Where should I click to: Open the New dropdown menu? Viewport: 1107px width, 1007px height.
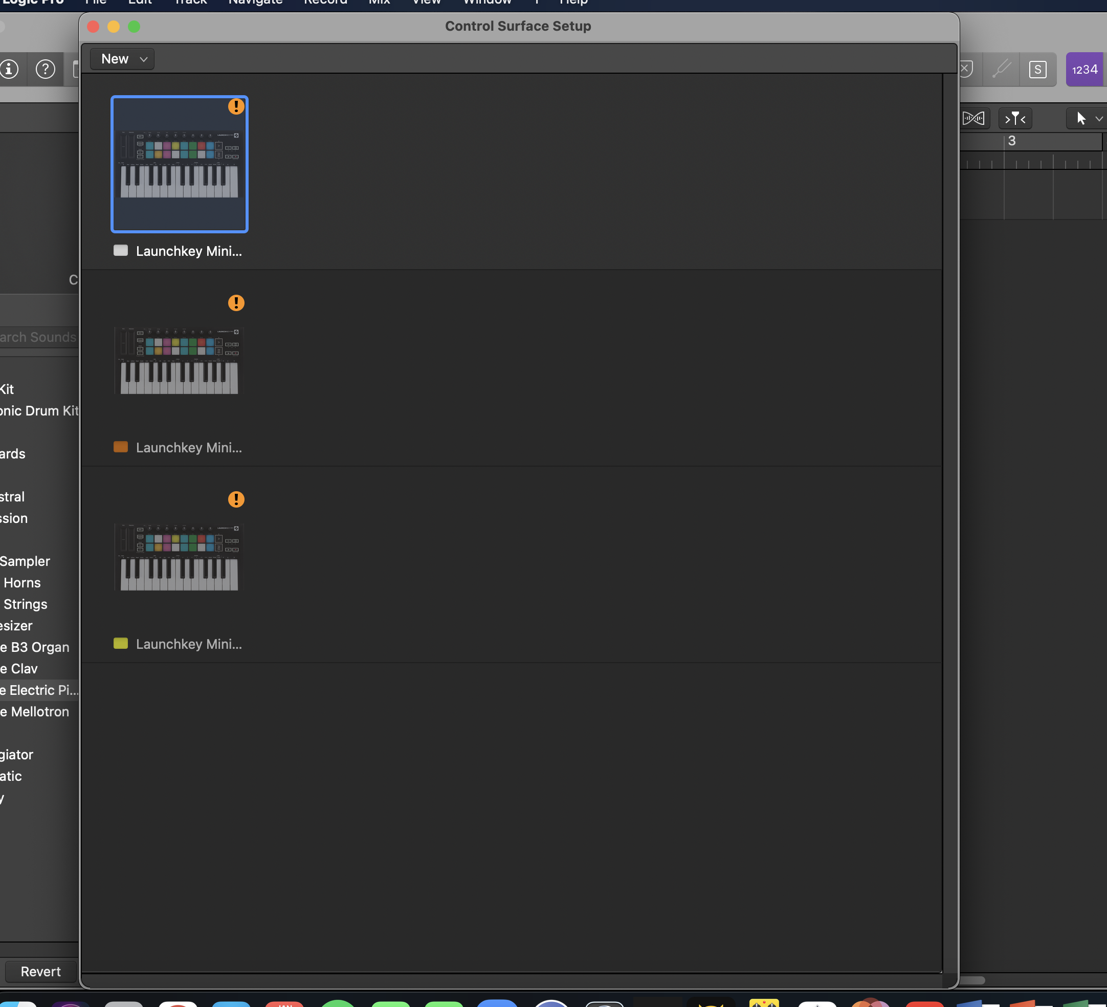[122, 59]
